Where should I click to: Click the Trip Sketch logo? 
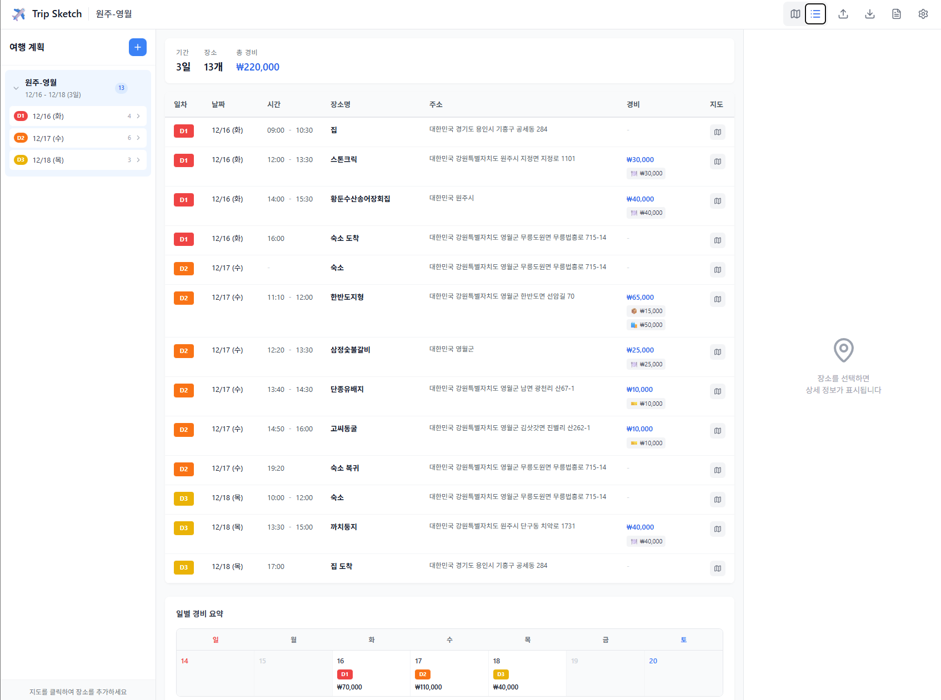pyautogui.click(x=47, y=13)
